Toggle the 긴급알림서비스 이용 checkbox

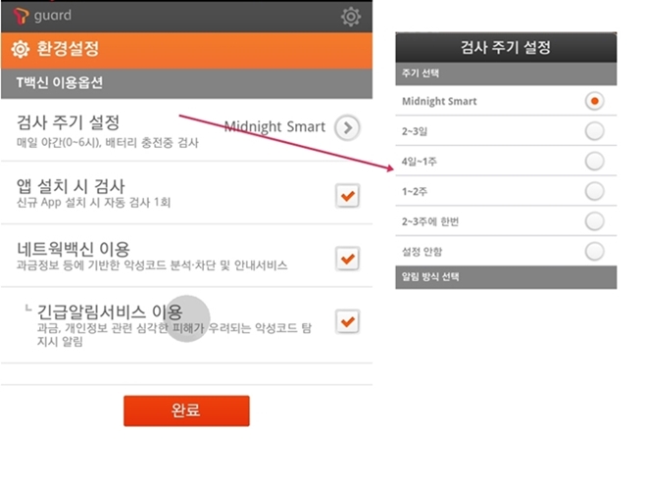pos(347,321)
